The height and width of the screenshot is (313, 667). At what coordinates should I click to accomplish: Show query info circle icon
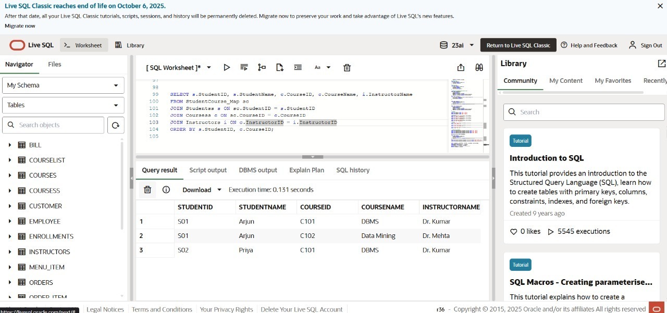(x=166, y=190)
